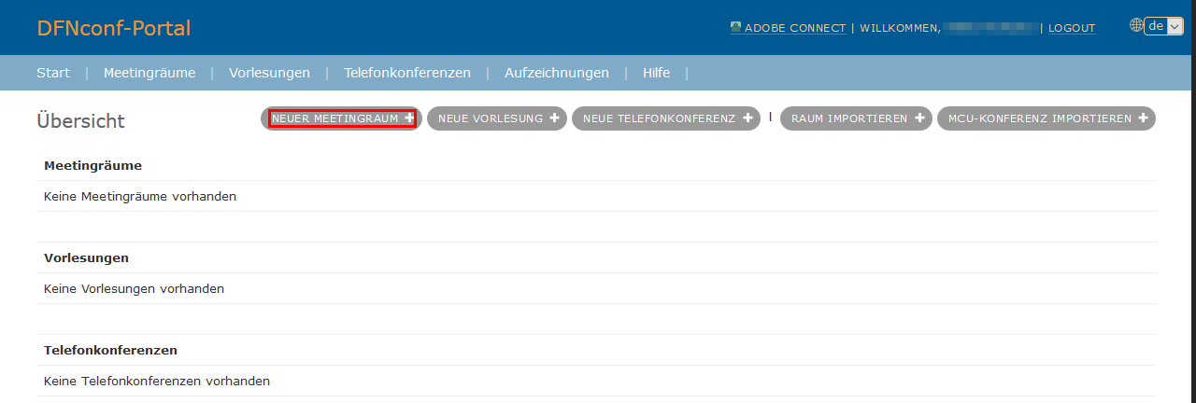Click the DFNconf-Portal title
1196x403 pixels.
(114, 29)
